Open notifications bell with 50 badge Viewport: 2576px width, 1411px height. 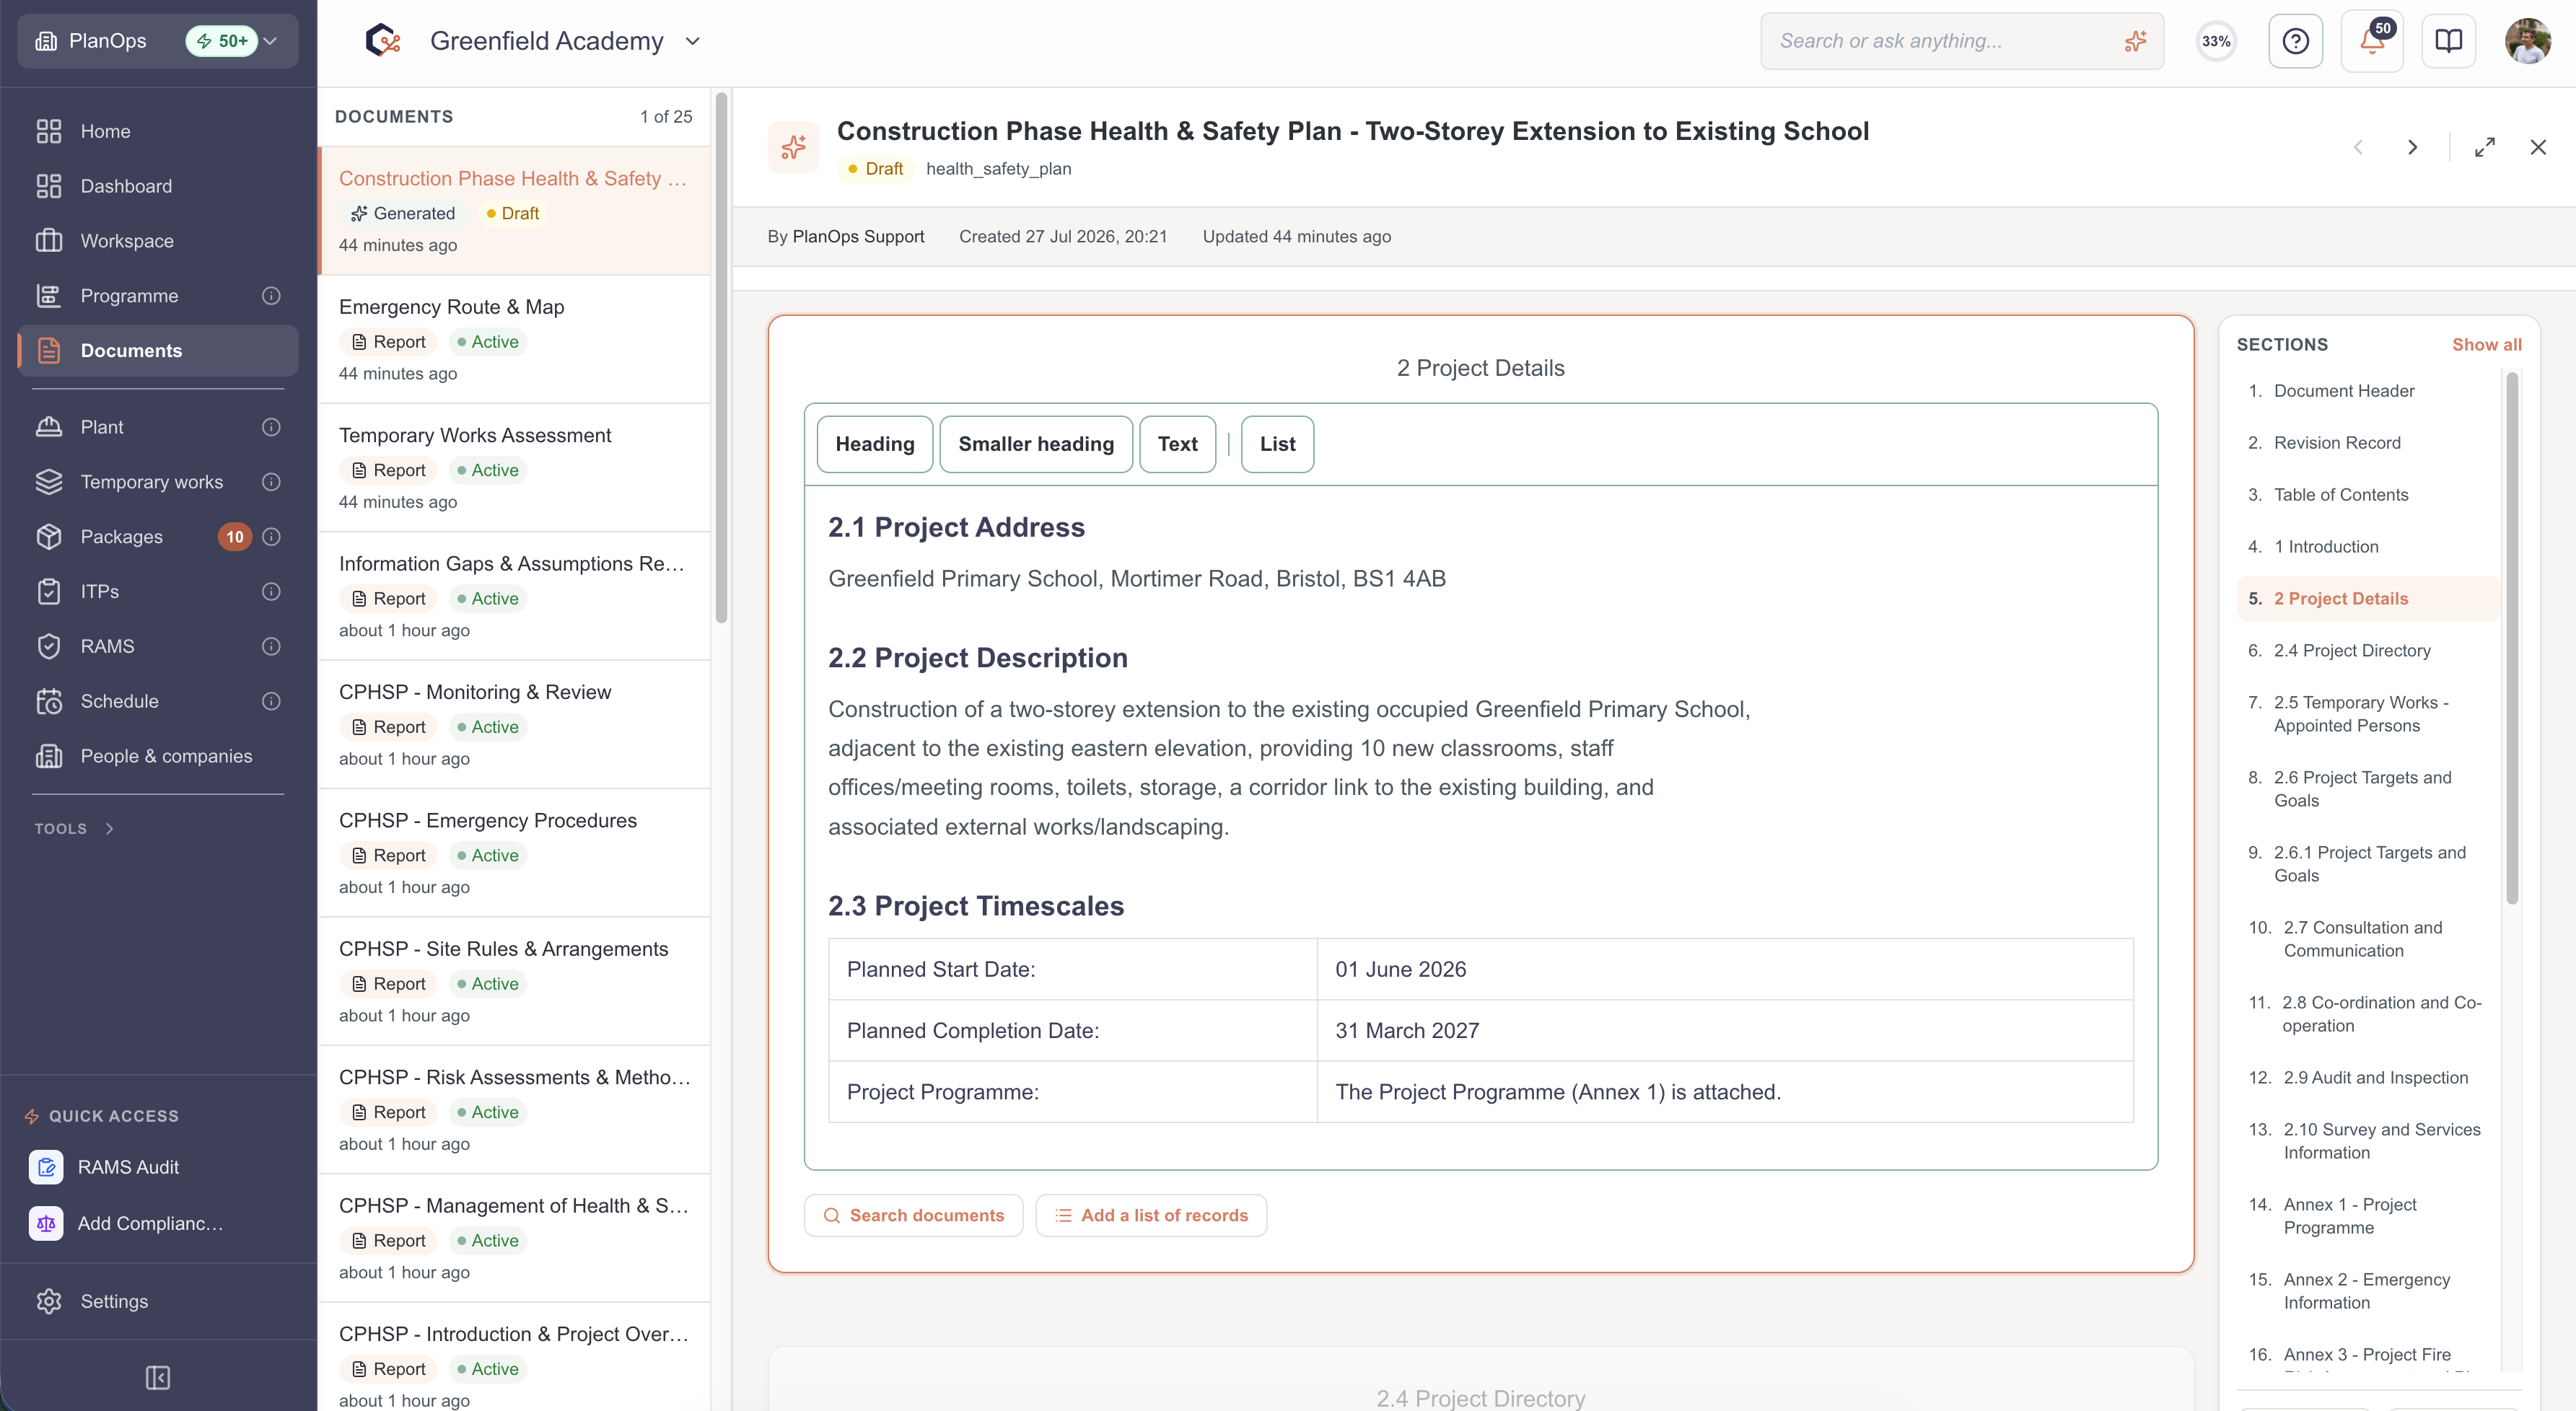pyautogui.click(x=2372, y=41)
